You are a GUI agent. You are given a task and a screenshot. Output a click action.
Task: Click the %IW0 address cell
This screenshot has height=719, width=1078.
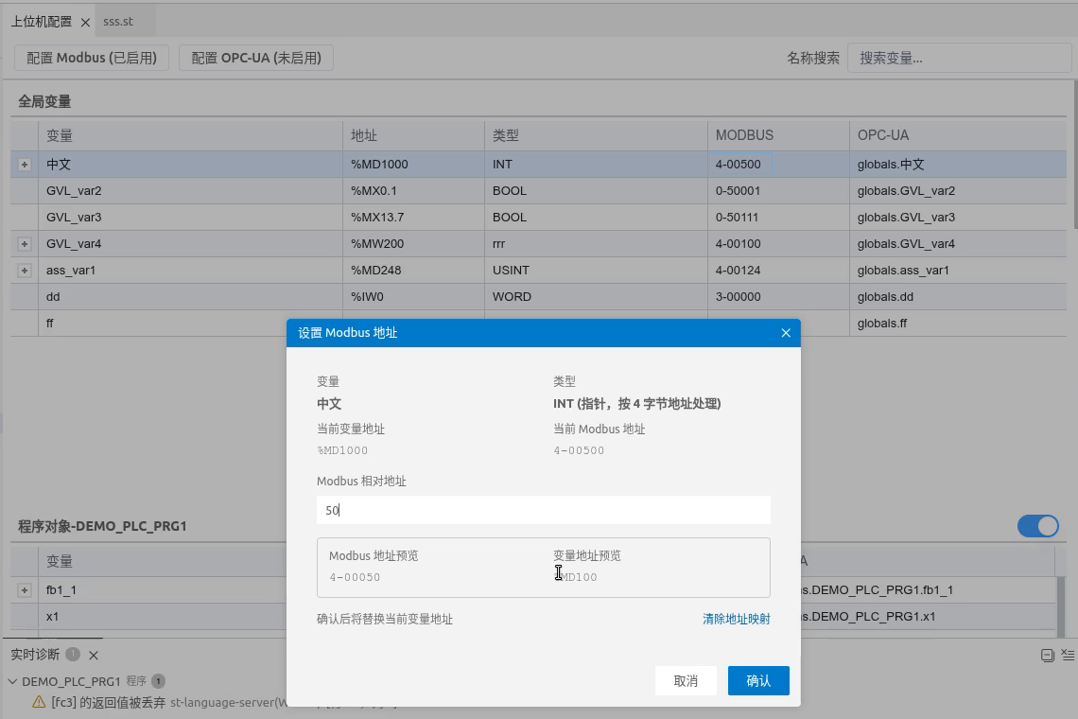tap(413, 296)
